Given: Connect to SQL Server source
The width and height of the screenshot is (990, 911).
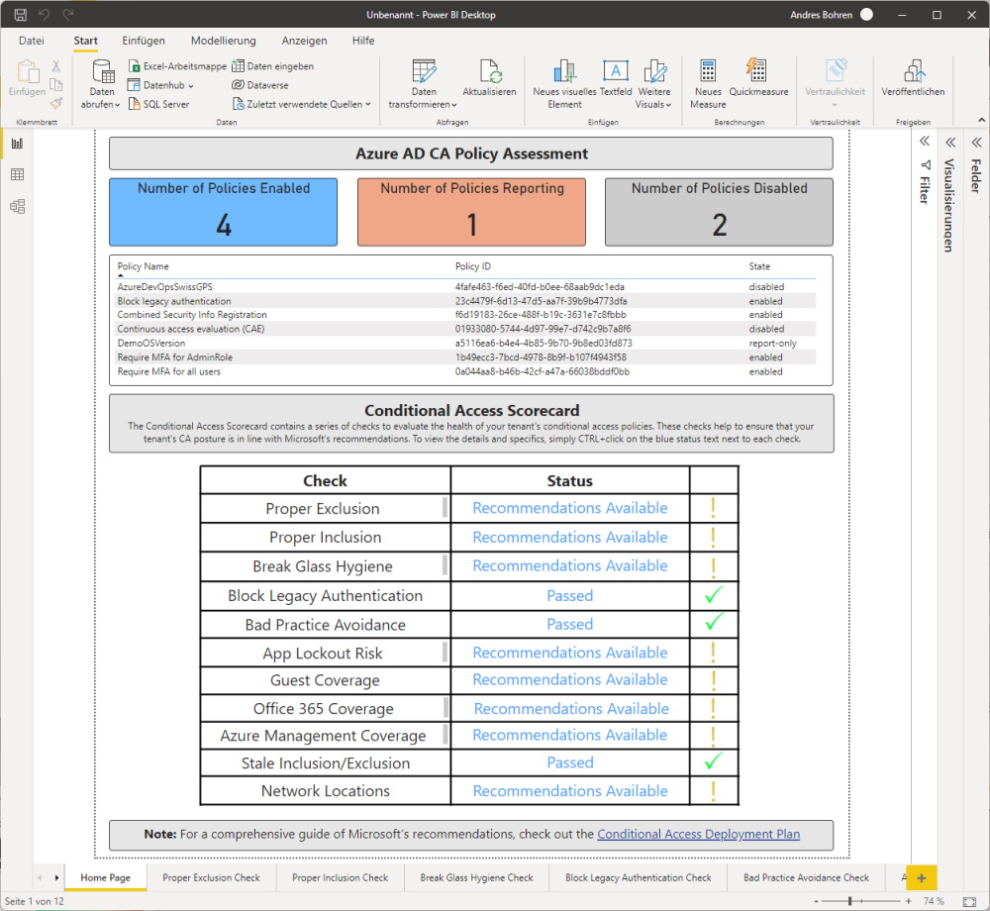Looking at the screenshot, I should click(159, 104).
